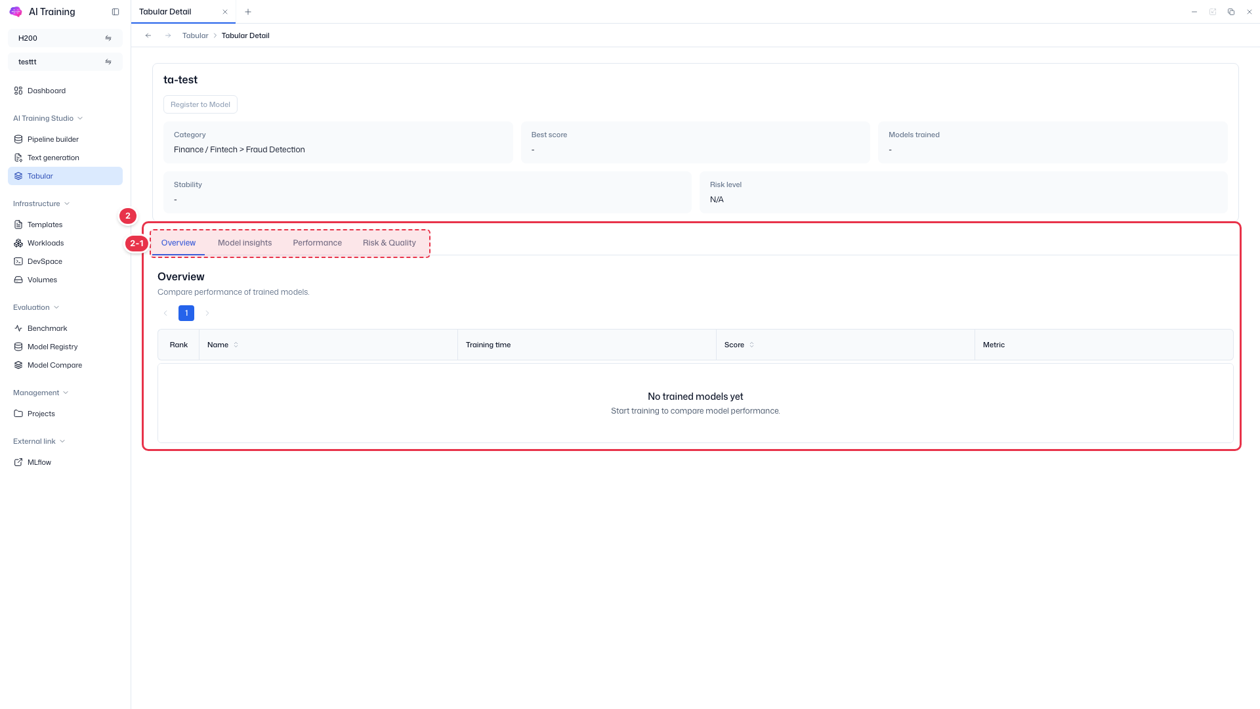Screen dimensions: 1260x709
Task: Follow the Tabular breadcrumb link
Action: pos(195,35)
